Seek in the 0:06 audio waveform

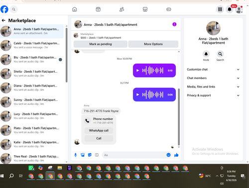pos(153,94)
